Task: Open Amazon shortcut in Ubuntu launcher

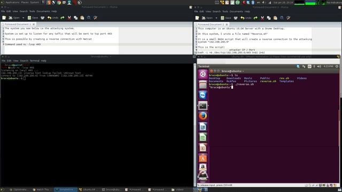Action: coord(203,167)
